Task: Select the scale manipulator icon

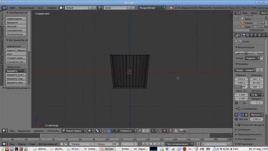Action: pyautogui.click(x=116, y=131)
